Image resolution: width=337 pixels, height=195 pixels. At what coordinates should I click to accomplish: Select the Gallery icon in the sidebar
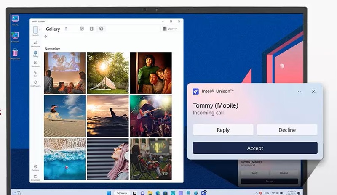click(x=35, y=54)
